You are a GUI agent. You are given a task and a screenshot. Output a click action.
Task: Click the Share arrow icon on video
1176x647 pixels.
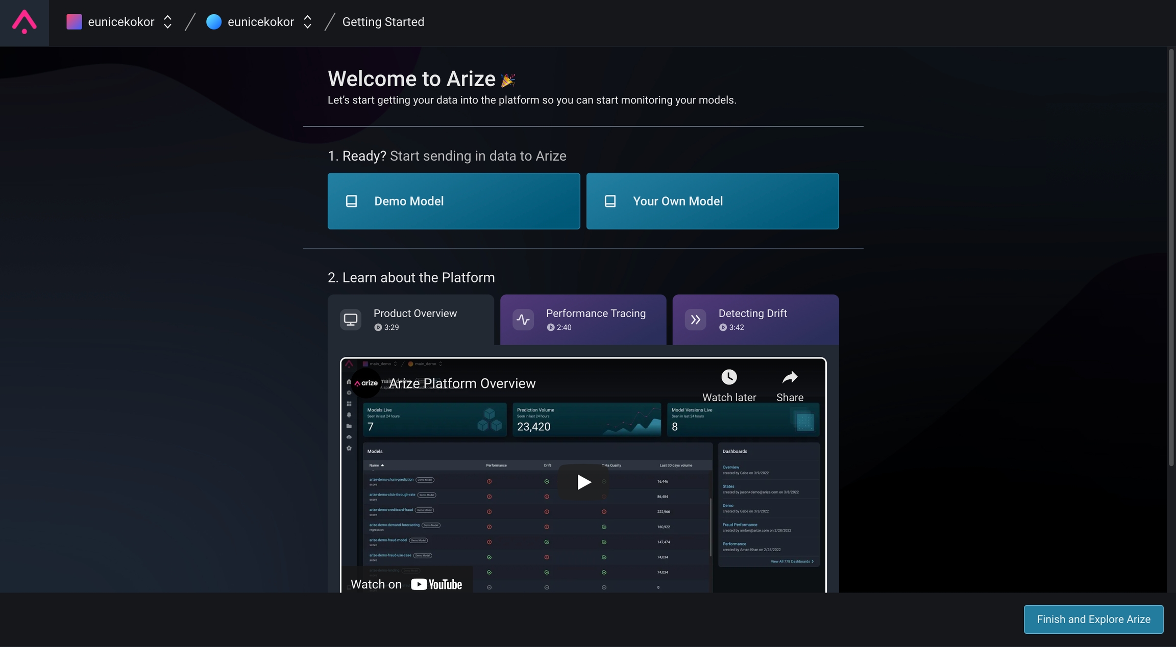pyautogui.click(x=790, y=377)
